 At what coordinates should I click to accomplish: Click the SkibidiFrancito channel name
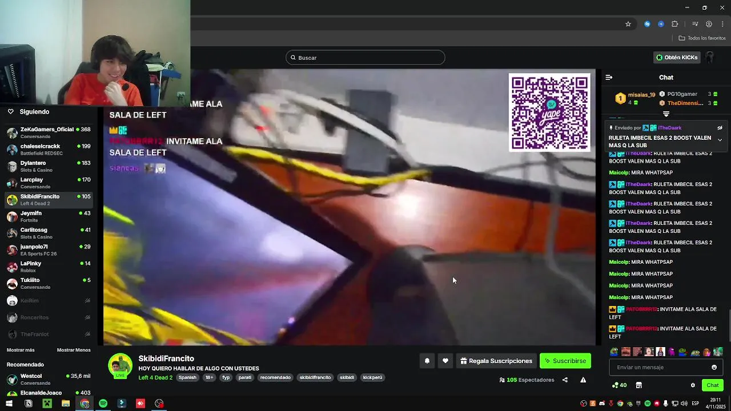tap(166, 358)
